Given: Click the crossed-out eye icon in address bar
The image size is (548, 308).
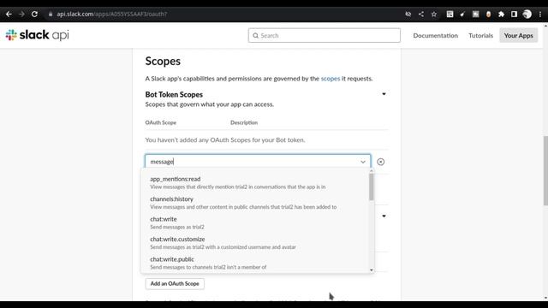Looking at the screenshot, I should (408, 15).
